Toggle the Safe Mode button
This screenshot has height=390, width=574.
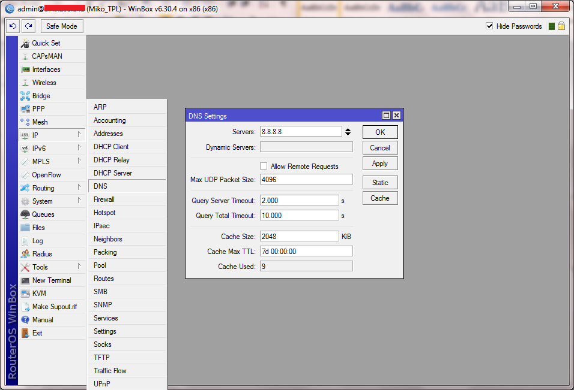click(62, 26)
